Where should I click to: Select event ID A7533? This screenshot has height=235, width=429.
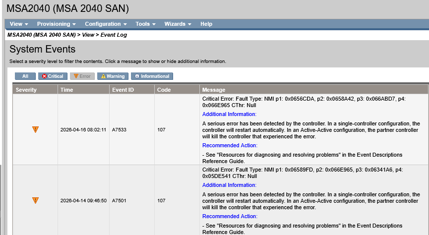click(x=119, y=130)
